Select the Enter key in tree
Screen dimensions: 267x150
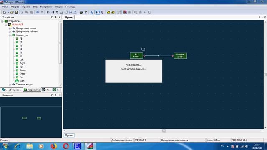point(22,74)
